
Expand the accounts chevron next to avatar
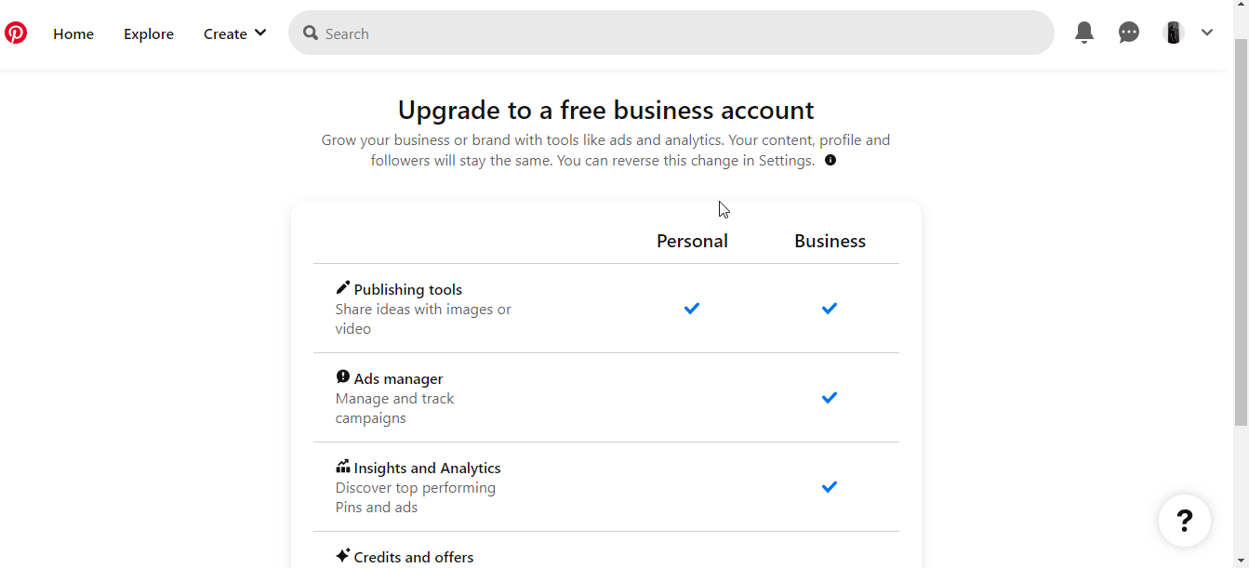click(x=1207, y=33)
